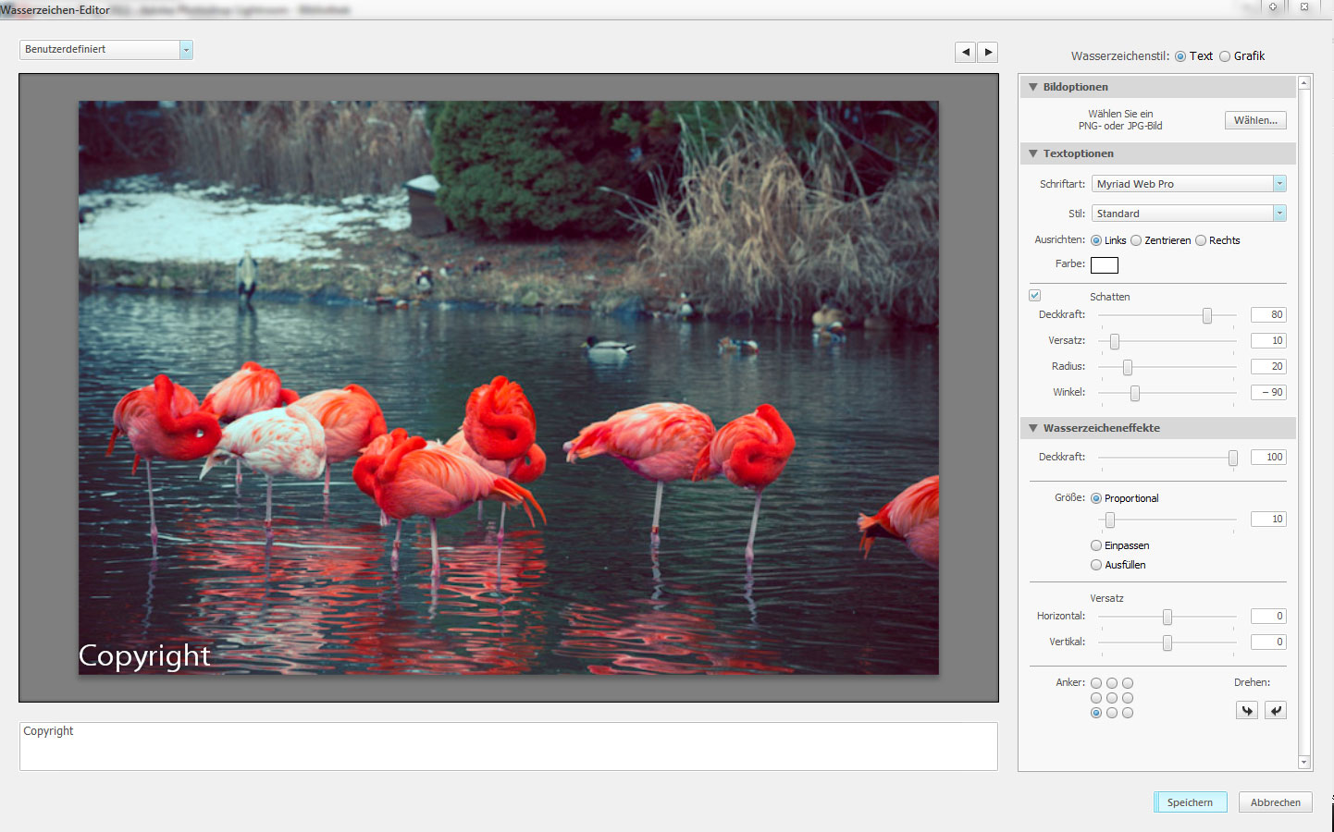Choose the Einpassen size option

tap(1096, 545)
